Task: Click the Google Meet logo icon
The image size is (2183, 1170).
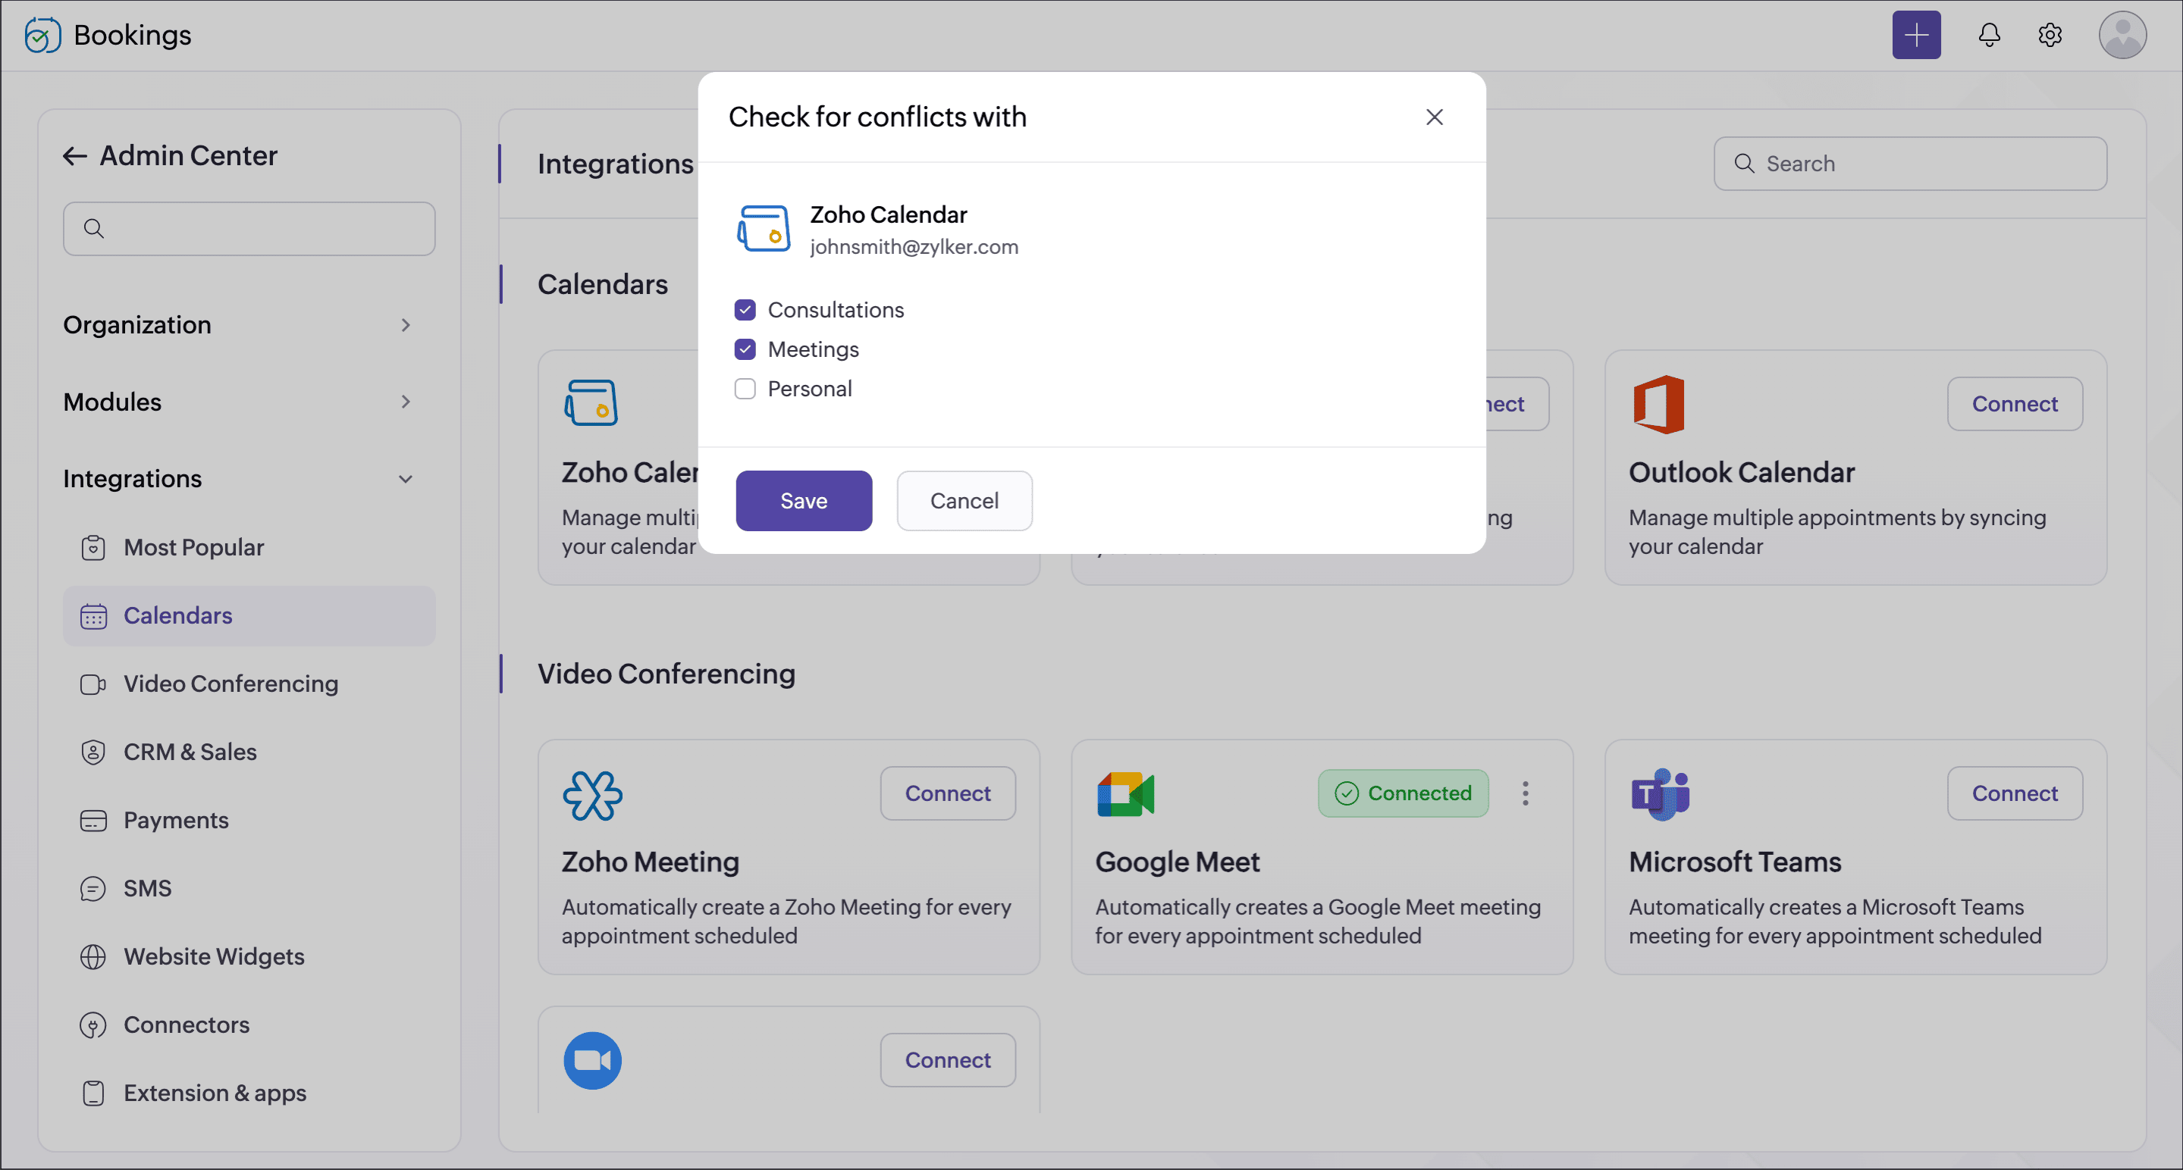Action: (x=1125, y=794)
